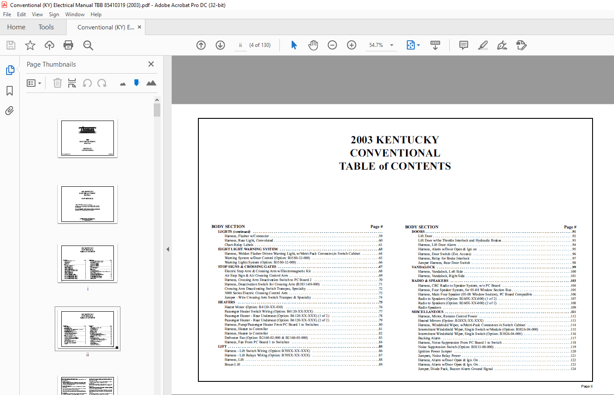Click the insert pages divider icon
Image resolution: width=614 pixels, height=395 pixels.
(x=72, y=83)
